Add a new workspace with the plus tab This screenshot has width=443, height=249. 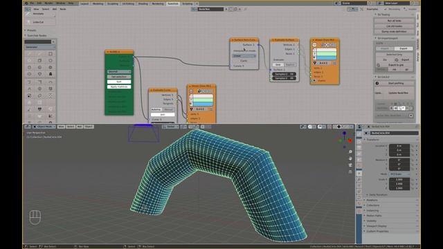(x=197, y=3)
